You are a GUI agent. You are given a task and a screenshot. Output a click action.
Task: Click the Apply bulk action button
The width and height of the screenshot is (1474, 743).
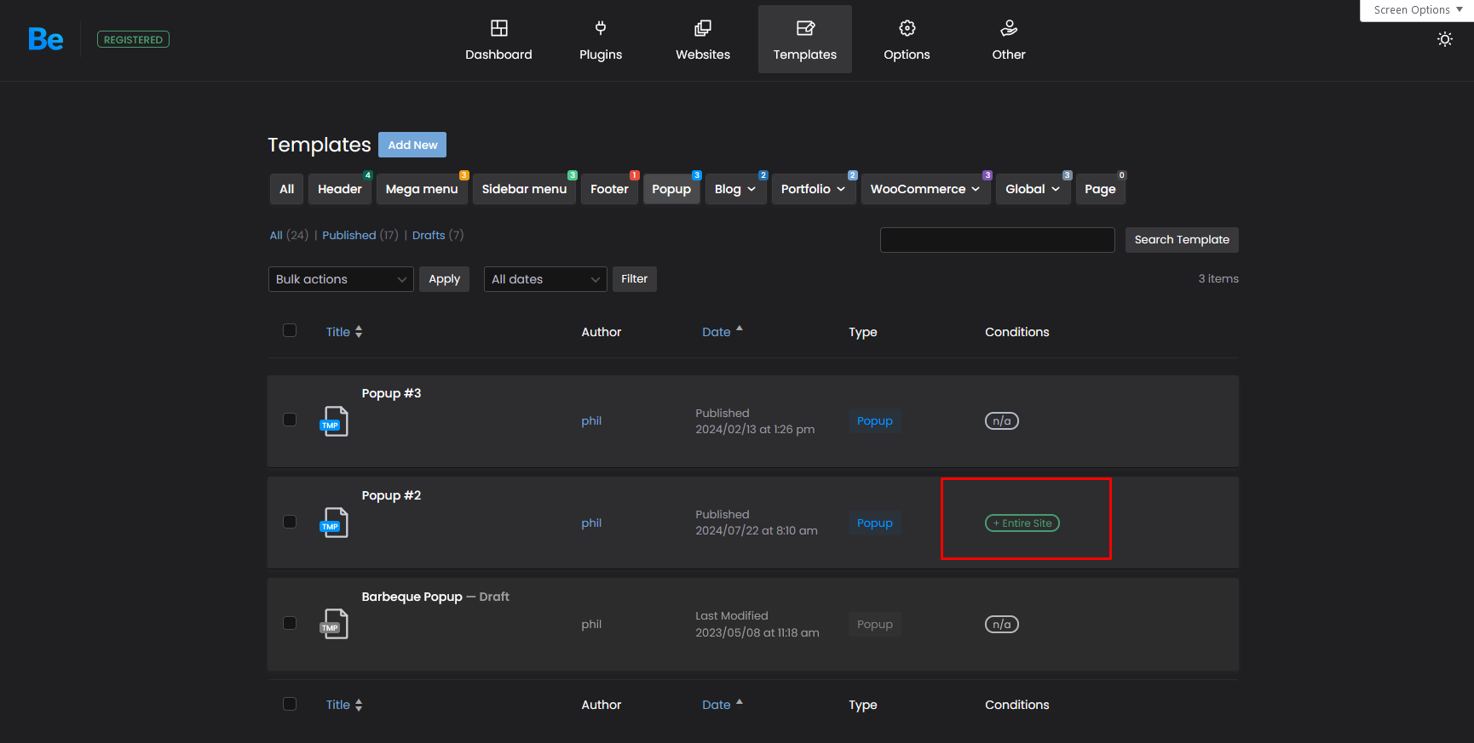[x=444, y=279]
